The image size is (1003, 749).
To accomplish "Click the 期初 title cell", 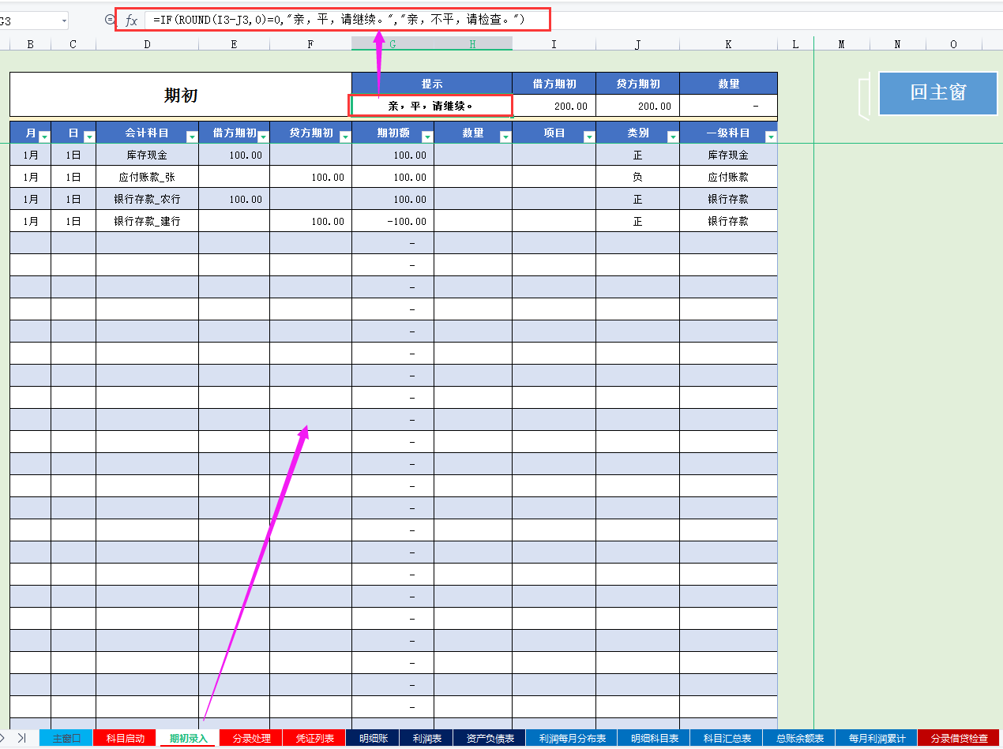I will click(181, 95).
